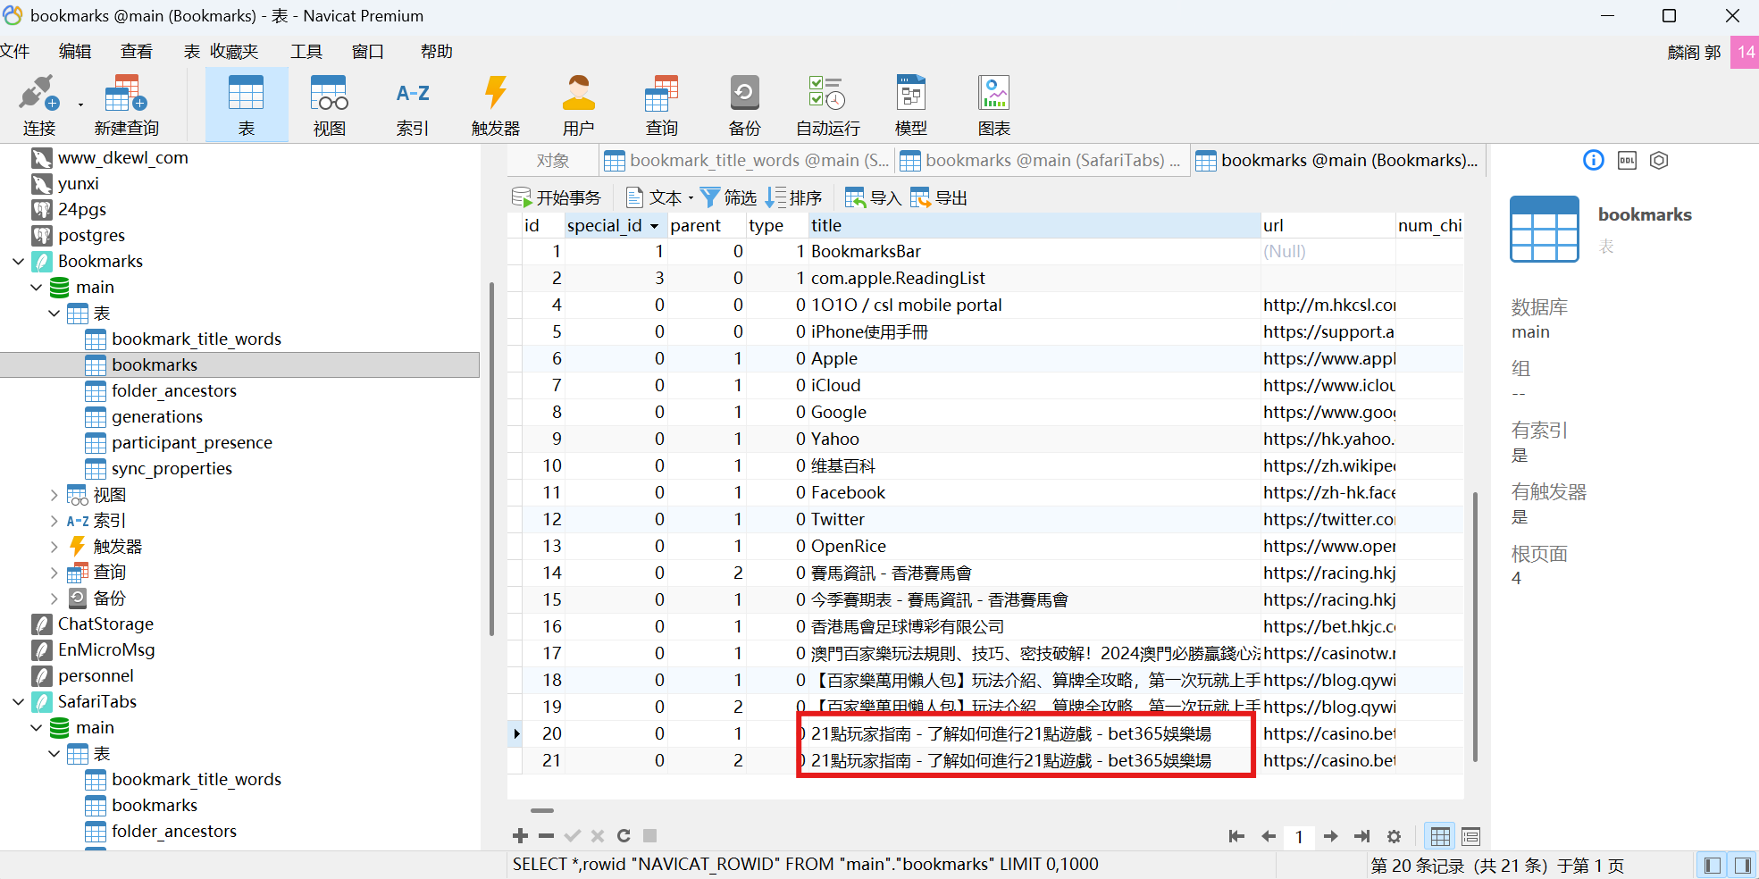
Task: Toggle the right info pane visibility
Action: (x=1742, y=865)
